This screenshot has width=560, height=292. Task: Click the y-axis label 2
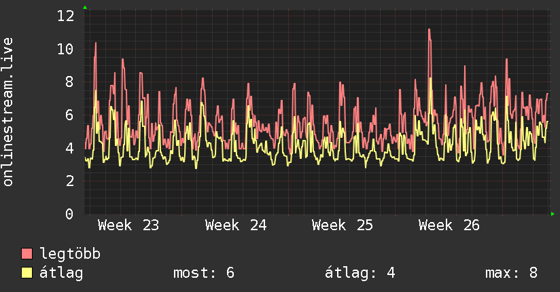[69, 181]
